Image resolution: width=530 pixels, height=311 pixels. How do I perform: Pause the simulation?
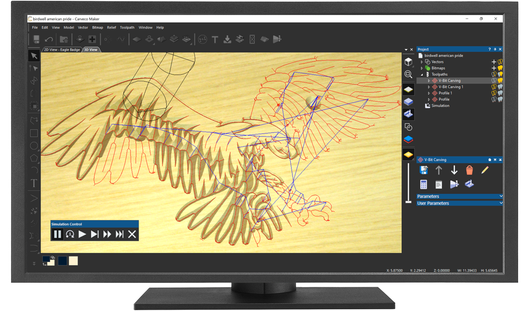tap(57, 234)
